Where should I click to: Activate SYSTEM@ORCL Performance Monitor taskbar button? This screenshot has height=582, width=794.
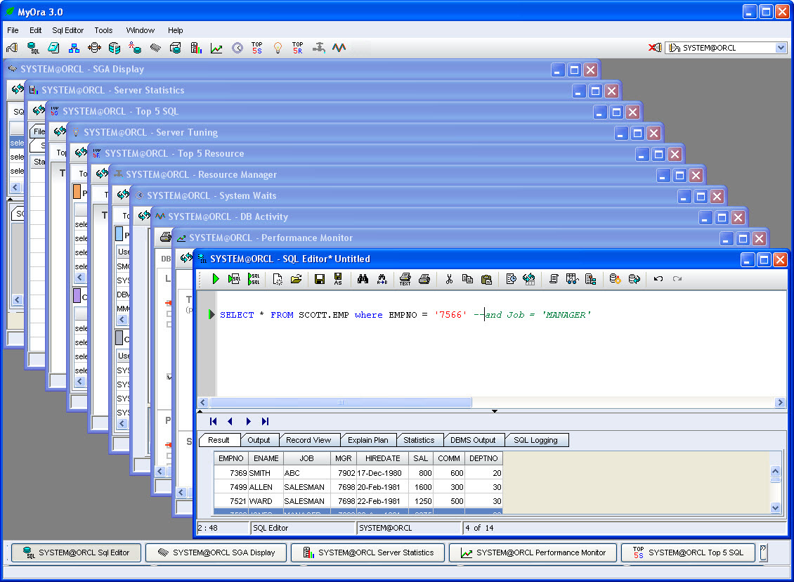point(533,552)
